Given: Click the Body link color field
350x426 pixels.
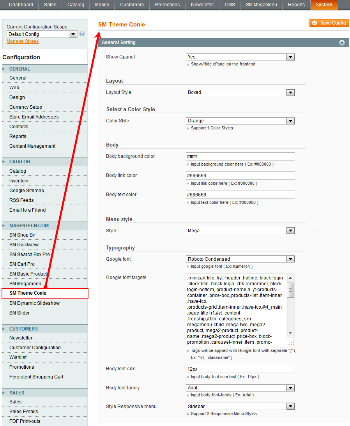Looking at the screenshot, I should 240,175.
